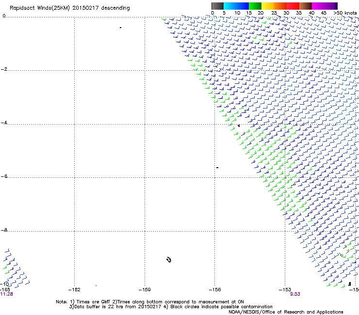Choose the orange 25-30 knots color segment
This screenshot has height=315, width=359.
click(x=280, y=6)
